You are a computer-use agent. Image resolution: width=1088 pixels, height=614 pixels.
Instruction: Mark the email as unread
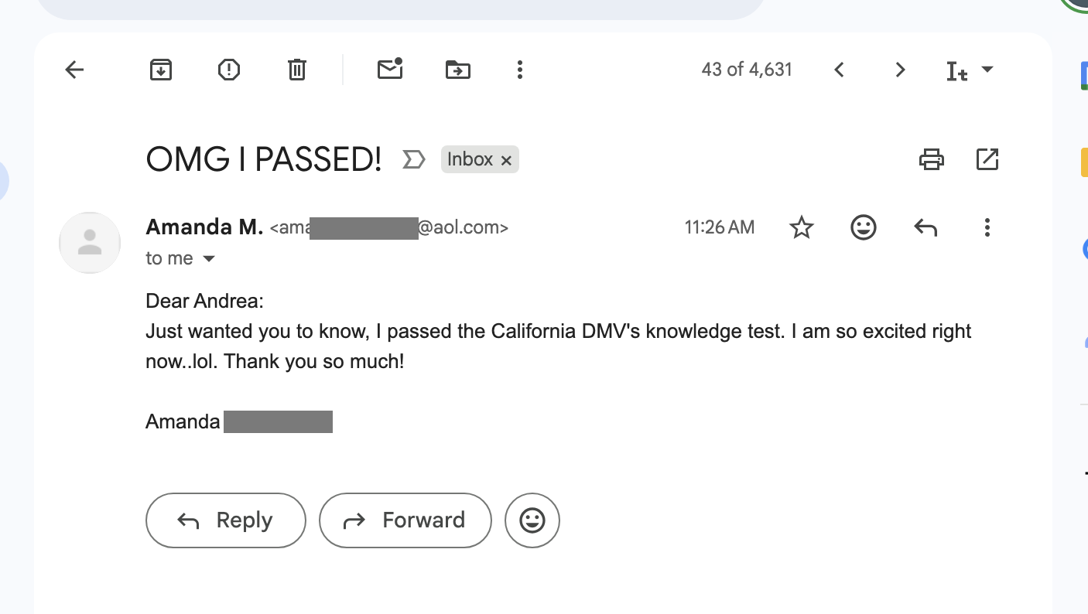coord(390,70)
